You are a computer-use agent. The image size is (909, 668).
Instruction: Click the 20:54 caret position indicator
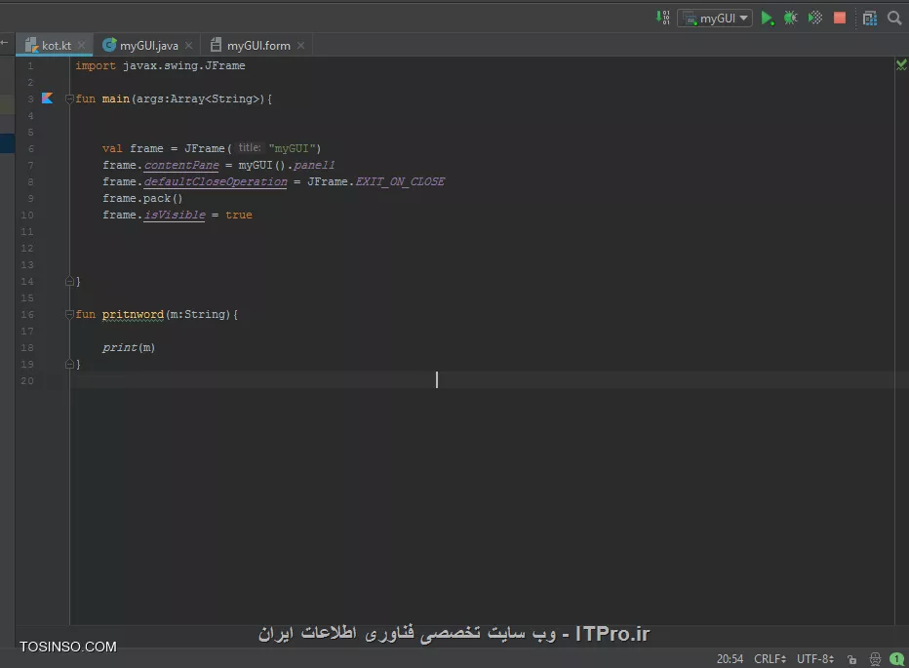pyautogui.click(x=730, y=658)
